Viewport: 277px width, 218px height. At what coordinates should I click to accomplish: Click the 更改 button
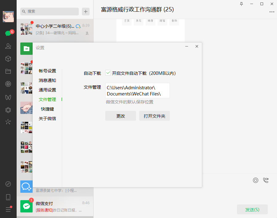tap(121, 116)
